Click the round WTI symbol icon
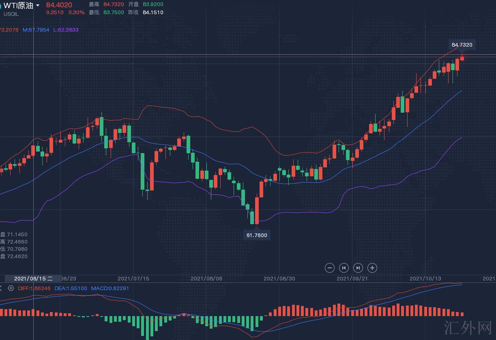The width and height of the screenshot is (496, 340). (x=1, y=6)
